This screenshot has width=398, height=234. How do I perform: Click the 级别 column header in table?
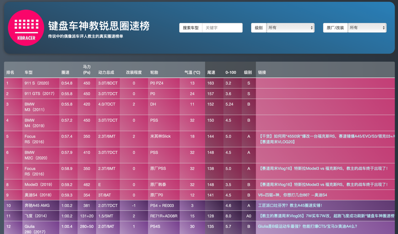[248, 72]
